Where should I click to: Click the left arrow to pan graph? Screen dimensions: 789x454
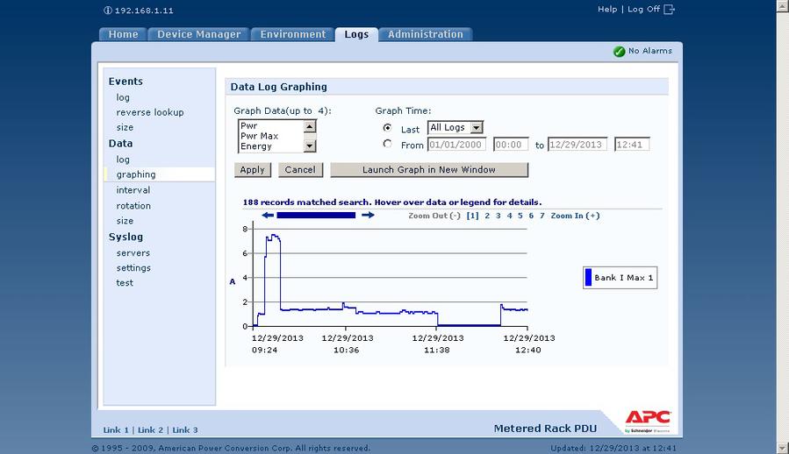coord(268,216)
